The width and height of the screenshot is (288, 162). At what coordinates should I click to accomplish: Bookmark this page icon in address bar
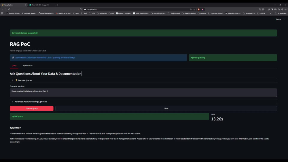(x=81, y=9)
